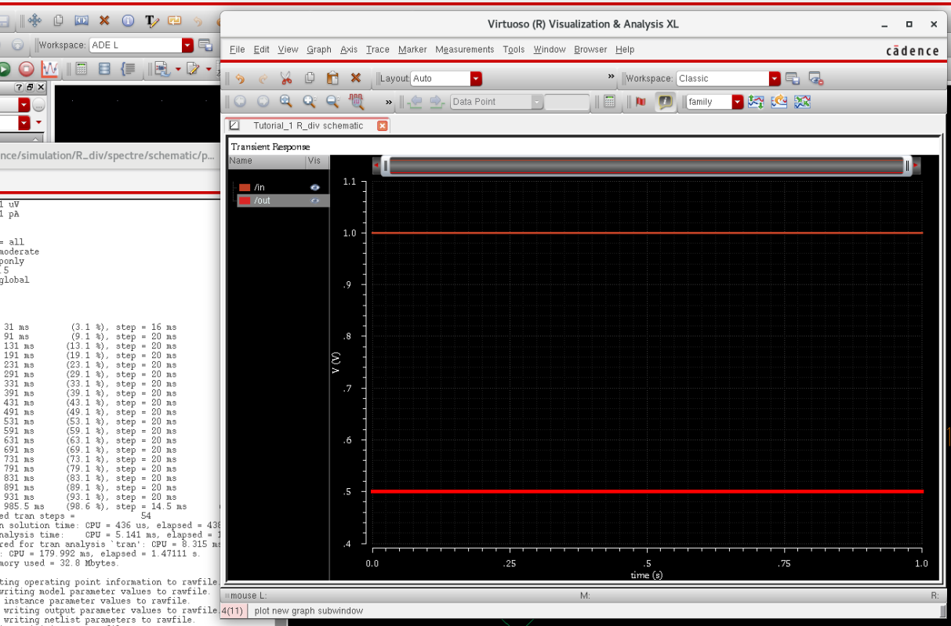
Task: Select the Tutorial_1 R_div schematic tab
Action: [x=307, y=125]
